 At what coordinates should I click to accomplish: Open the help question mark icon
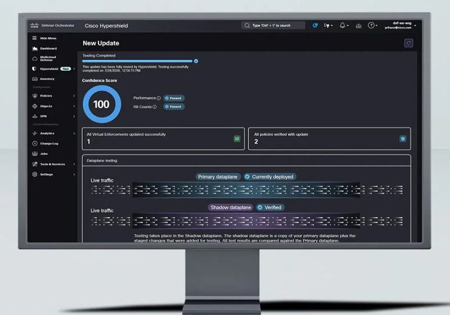[371, 25]
